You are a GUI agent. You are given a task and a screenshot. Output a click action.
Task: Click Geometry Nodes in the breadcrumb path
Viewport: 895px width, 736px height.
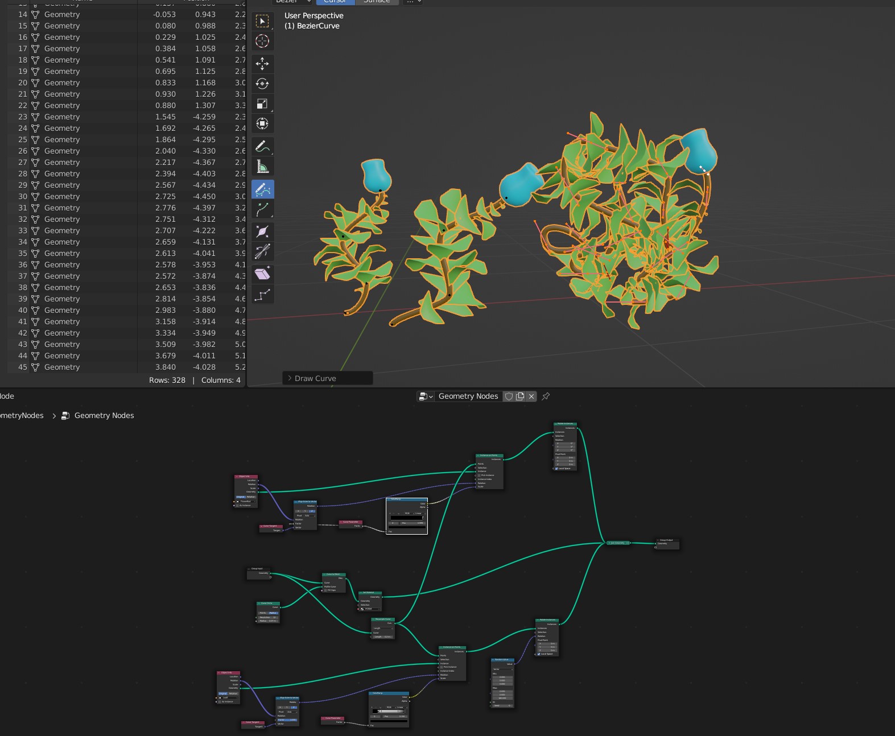104,416
